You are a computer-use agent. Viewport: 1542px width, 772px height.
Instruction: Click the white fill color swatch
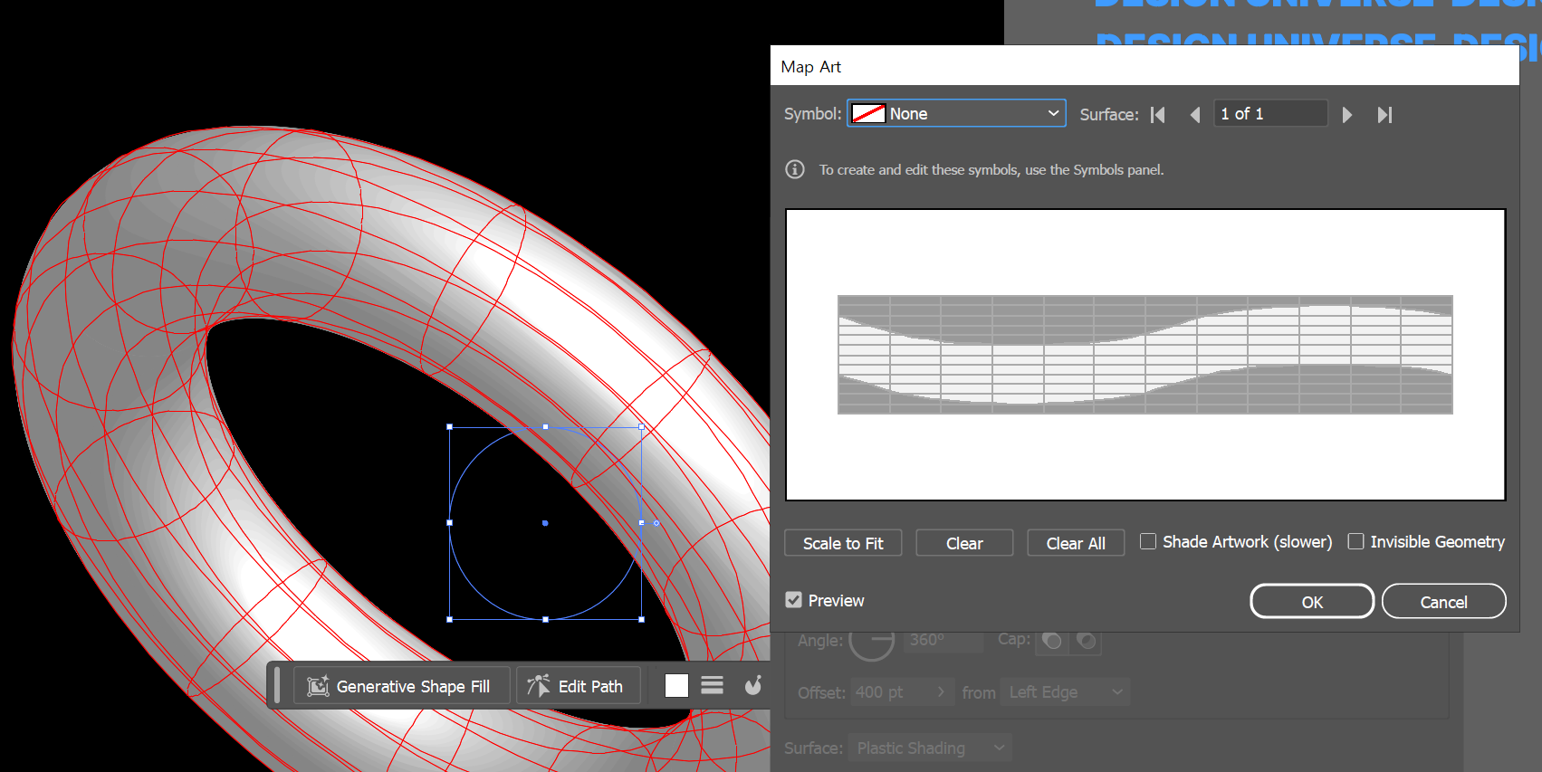(676, 686)
